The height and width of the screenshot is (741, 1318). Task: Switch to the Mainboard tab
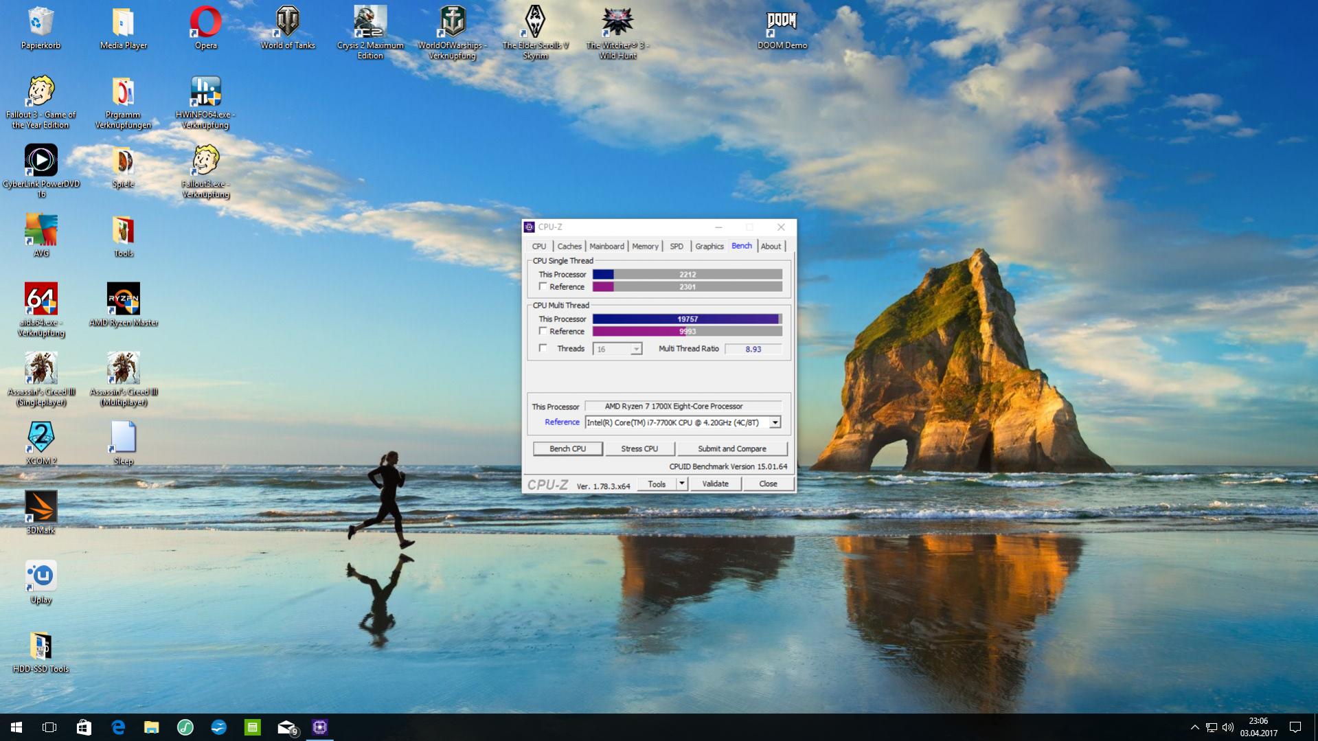606,246
